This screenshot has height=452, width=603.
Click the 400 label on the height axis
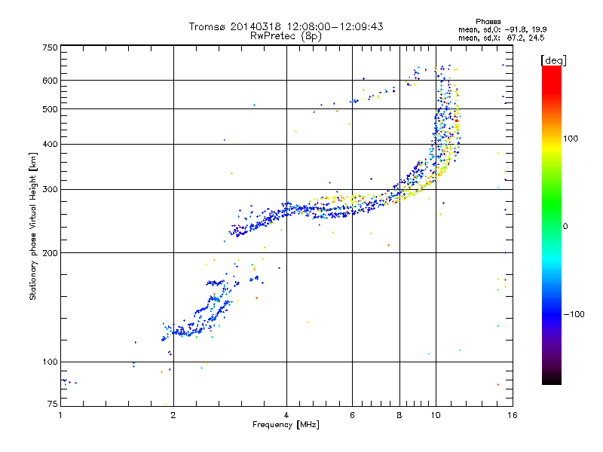click(x=50, y=144)
